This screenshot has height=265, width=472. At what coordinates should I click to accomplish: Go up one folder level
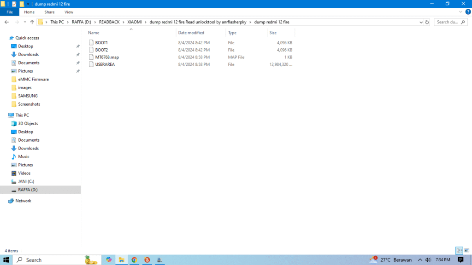[x=32, y=22]
